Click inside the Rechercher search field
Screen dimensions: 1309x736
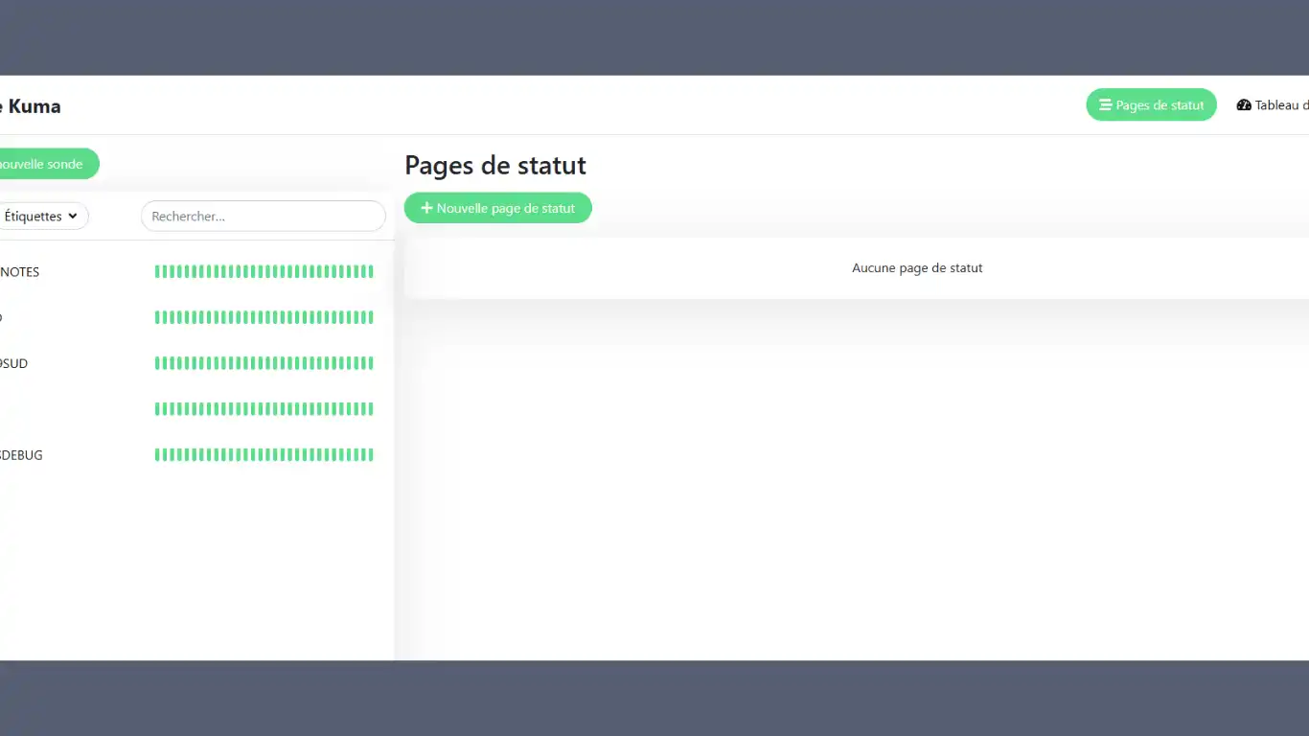[263, 216]
